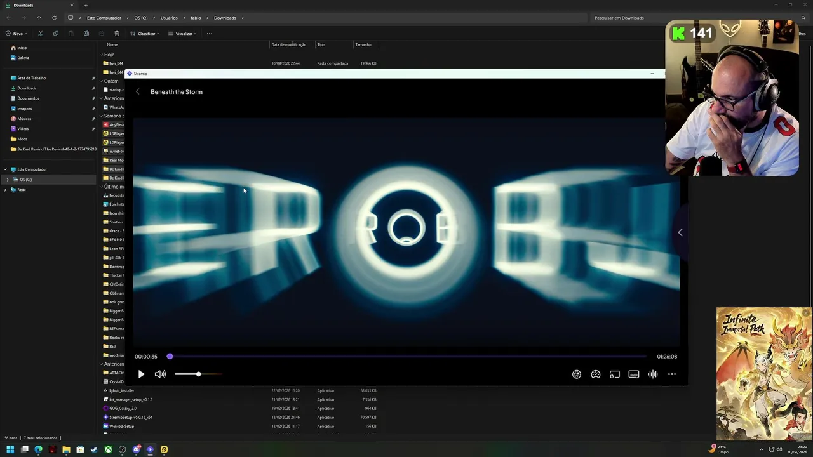Open the Xbox app from taskbar
813x457 pixels.
(108, 449)
